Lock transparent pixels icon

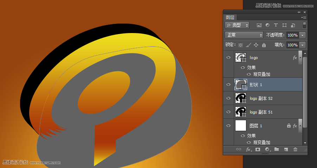click(x=240, y=45)
